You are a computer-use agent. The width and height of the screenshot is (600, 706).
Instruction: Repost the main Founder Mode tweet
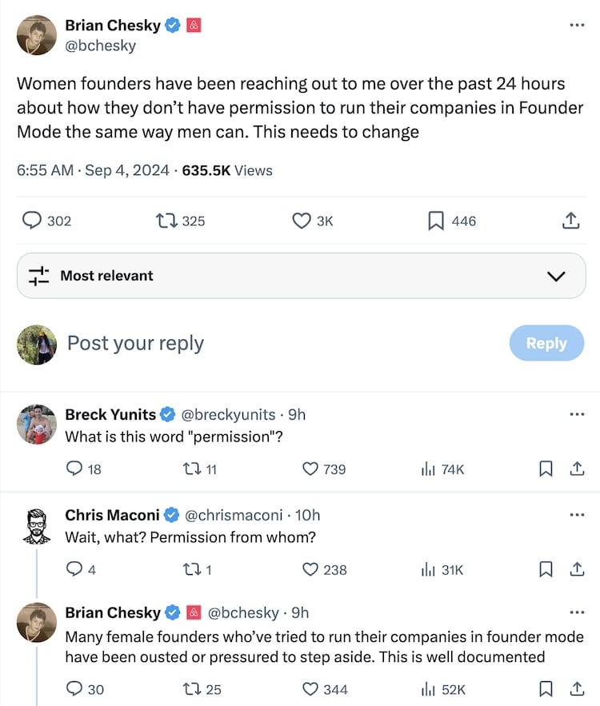pyautogui.click(x=166, y=221)
